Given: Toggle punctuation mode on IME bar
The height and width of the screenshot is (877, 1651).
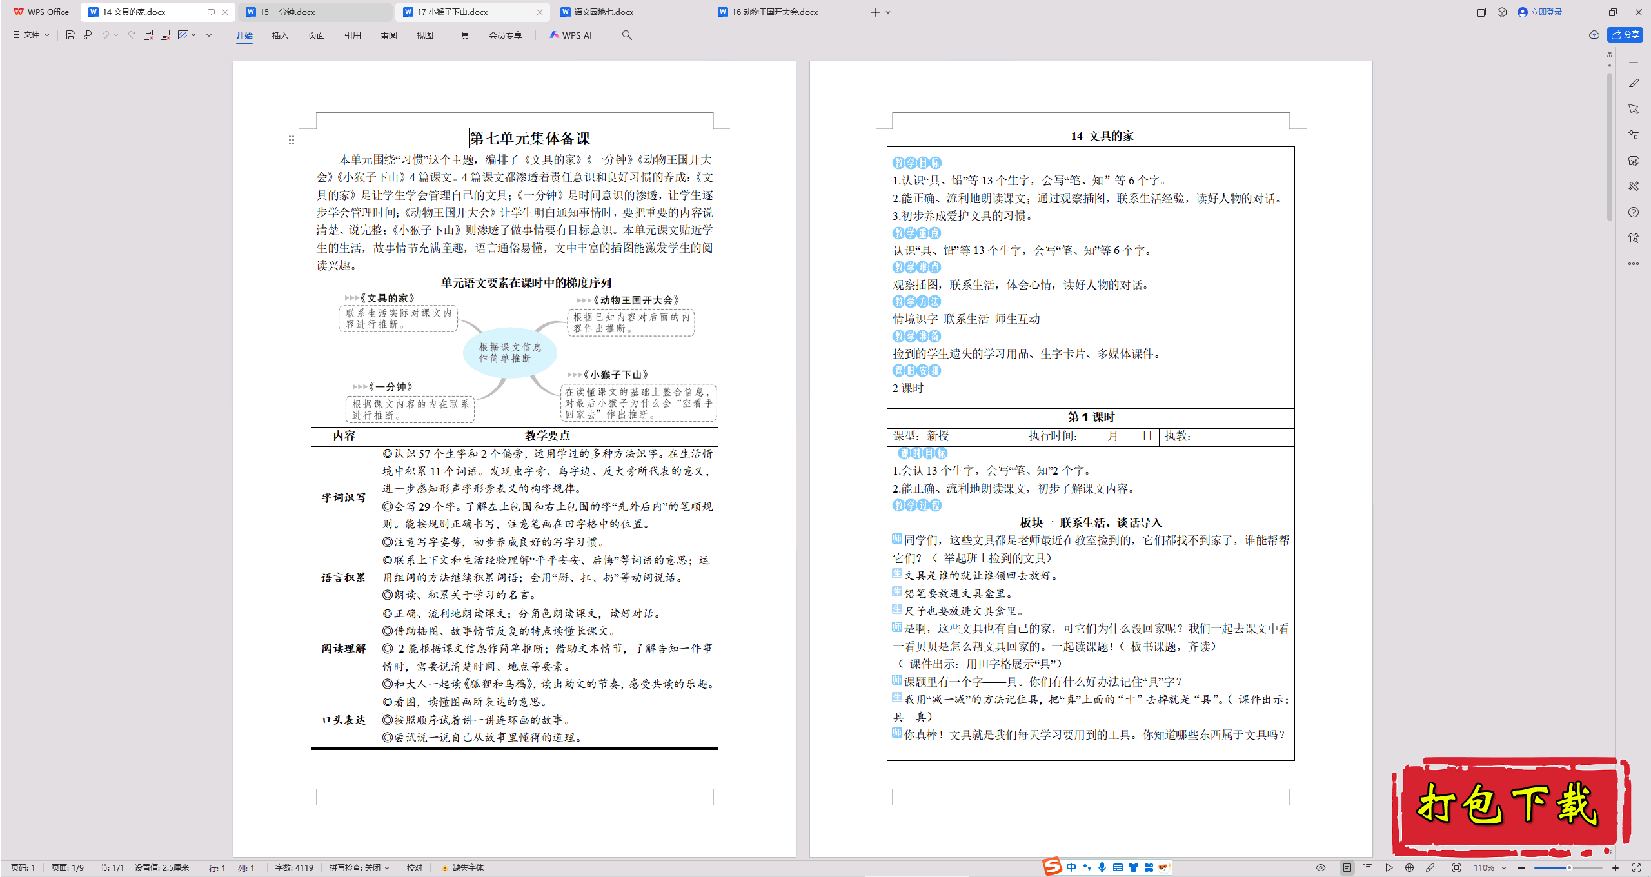Looking at the screenshot, I should (1087, 867).
